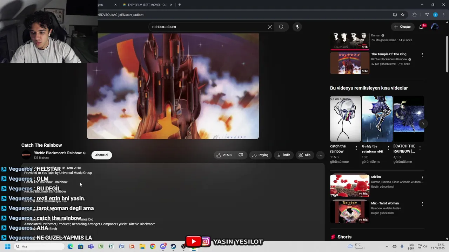Click the castle album art video player

173,86
